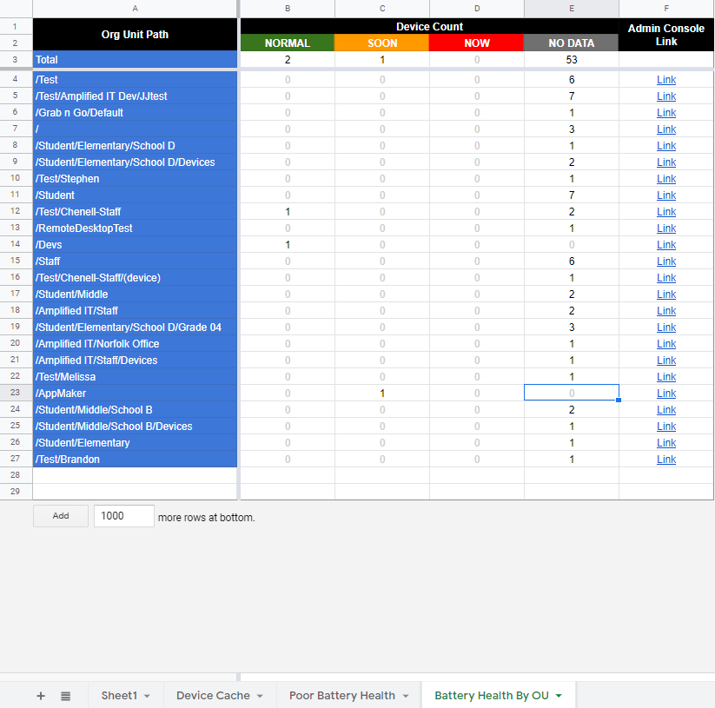Screen dimensions: 715x708
Task: Open the Poor Battery Health tab
Action: pyautogui.click(x=341, y=696)
